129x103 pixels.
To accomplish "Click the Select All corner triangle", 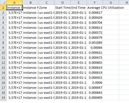I will pos(3,2).
